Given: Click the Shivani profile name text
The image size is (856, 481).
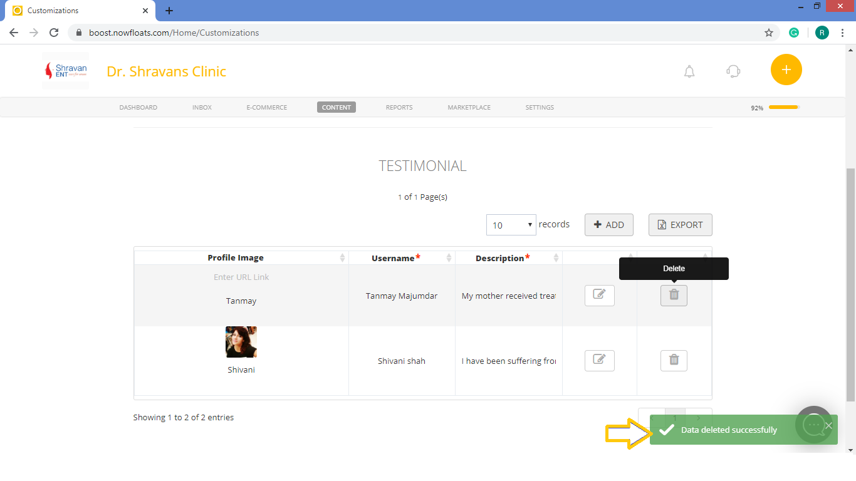Looking at the screenshot, I should (241, 370).
